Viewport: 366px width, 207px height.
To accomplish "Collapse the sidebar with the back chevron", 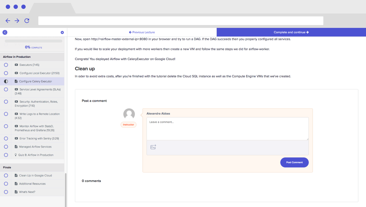I will (x=5, y=32).
